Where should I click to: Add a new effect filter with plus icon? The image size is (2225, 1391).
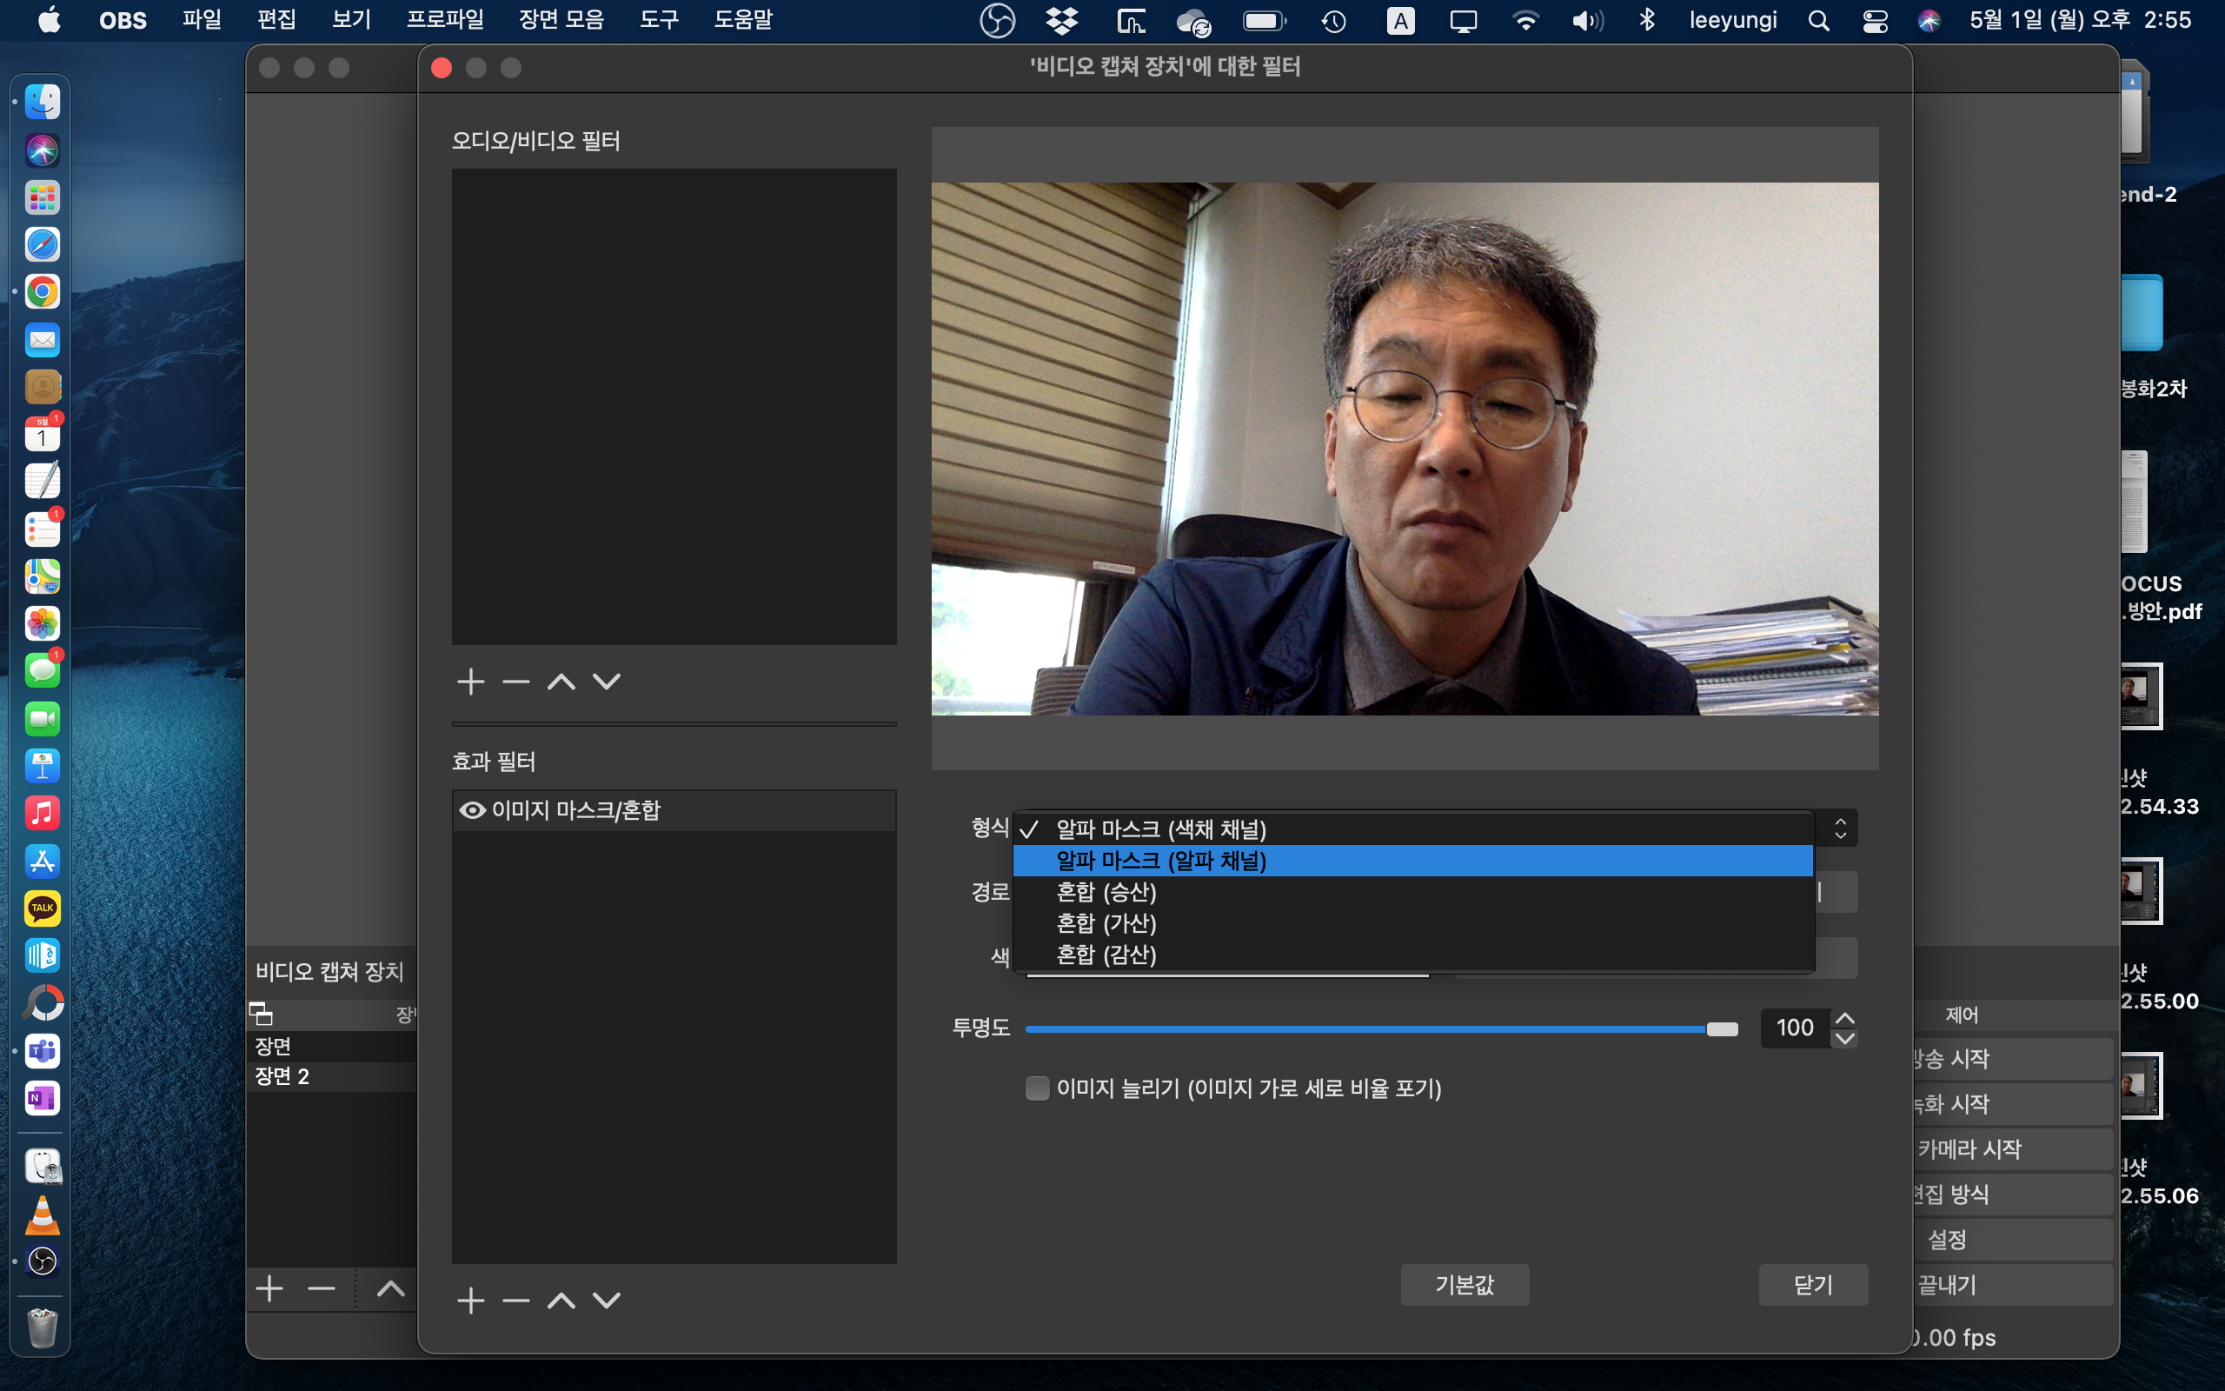(x=471, y=1300)
